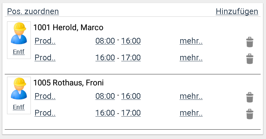Open the Pos. zuordnen link
The height and width of the screenshot is (139, 266).
click(x=33, y=11)
